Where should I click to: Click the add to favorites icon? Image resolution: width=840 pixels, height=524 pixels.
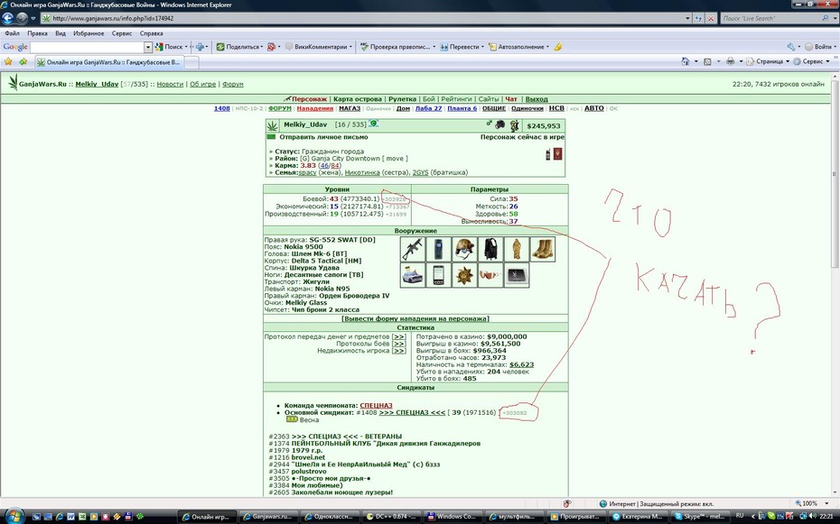pyautogui.click(x=23, y=61)
